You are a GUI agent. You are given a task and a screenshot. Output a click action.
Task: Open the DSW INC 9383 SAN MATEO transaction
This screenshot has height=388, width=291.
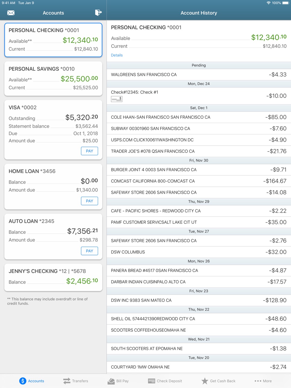199,300
